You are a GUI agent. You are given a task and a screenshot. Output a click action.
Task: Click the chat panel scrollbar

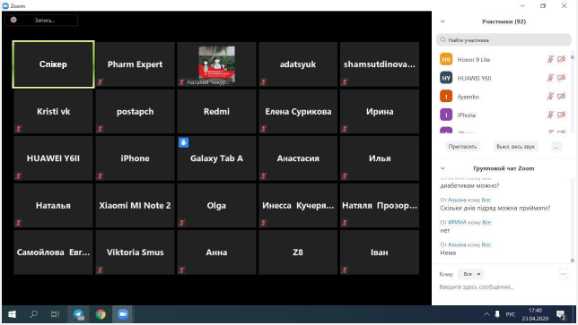point(573,219)
